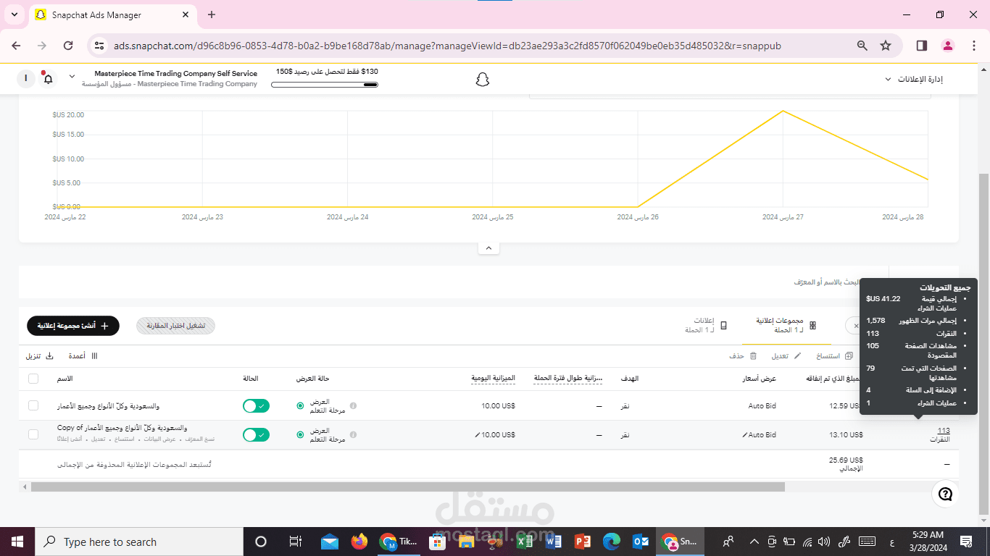Toggle status switch for 'Copy of' ad set
Image resolution: width=990 pixels, height=556 pixels.
tap(257, 435)
